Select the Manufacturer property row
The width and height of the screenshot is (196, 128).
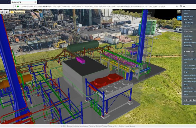pos(188,16)
